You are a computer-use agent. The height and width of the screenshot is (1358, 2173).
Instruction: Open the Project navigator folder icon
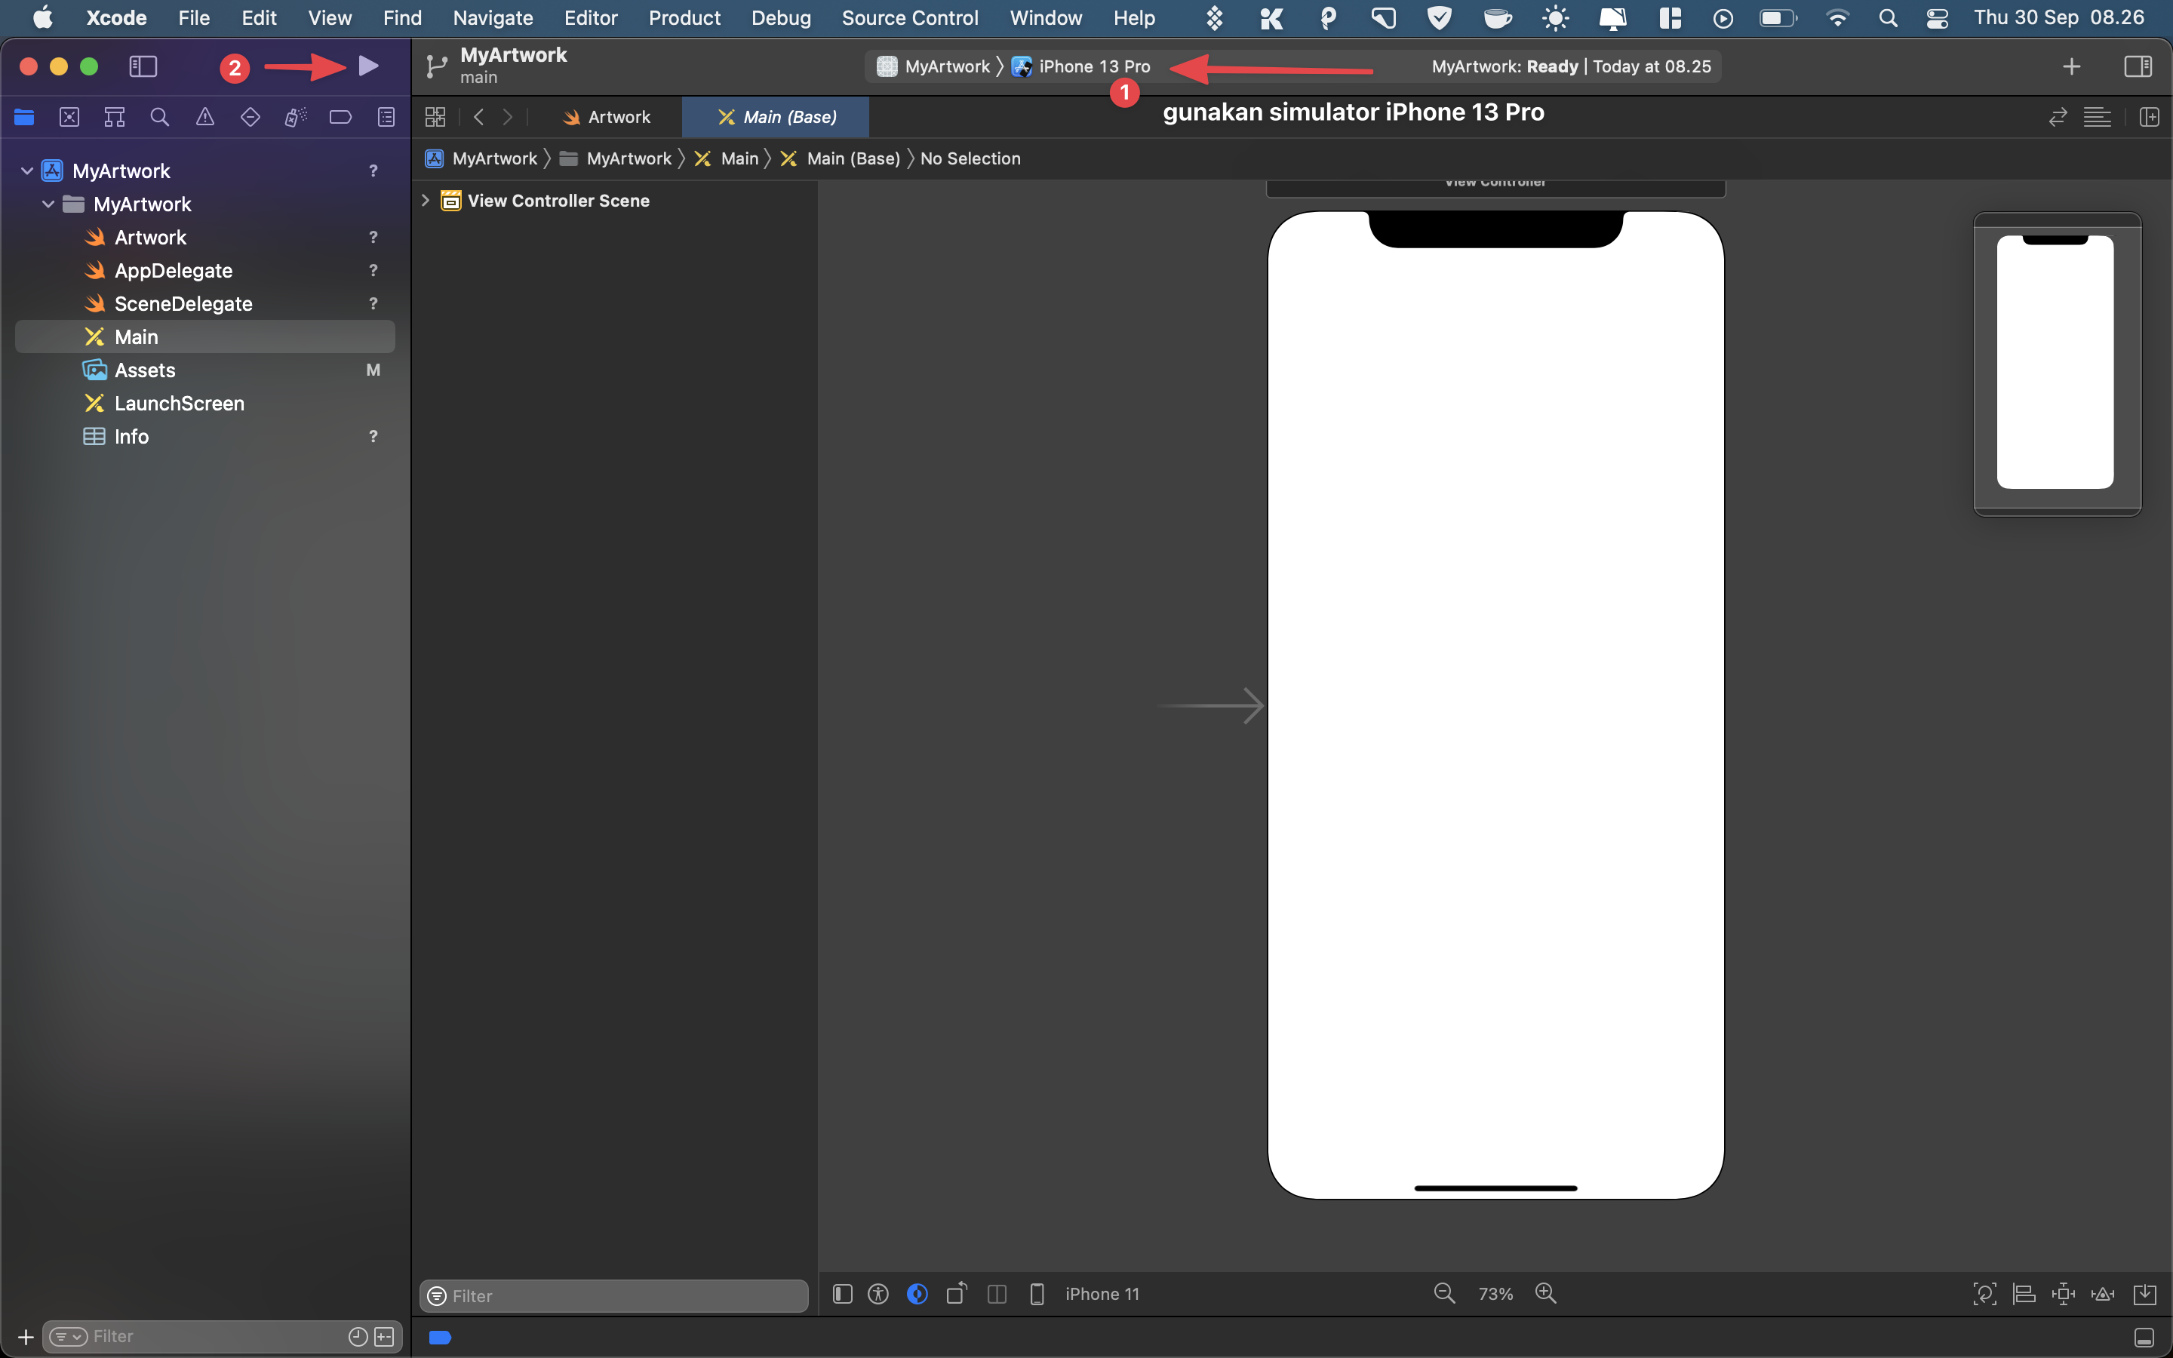click(24, 117)
